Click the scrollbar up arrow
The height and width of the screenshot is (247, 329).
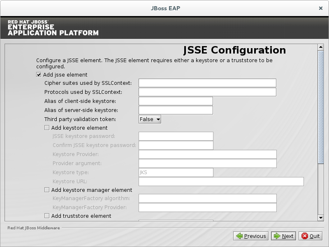(321, 47)
